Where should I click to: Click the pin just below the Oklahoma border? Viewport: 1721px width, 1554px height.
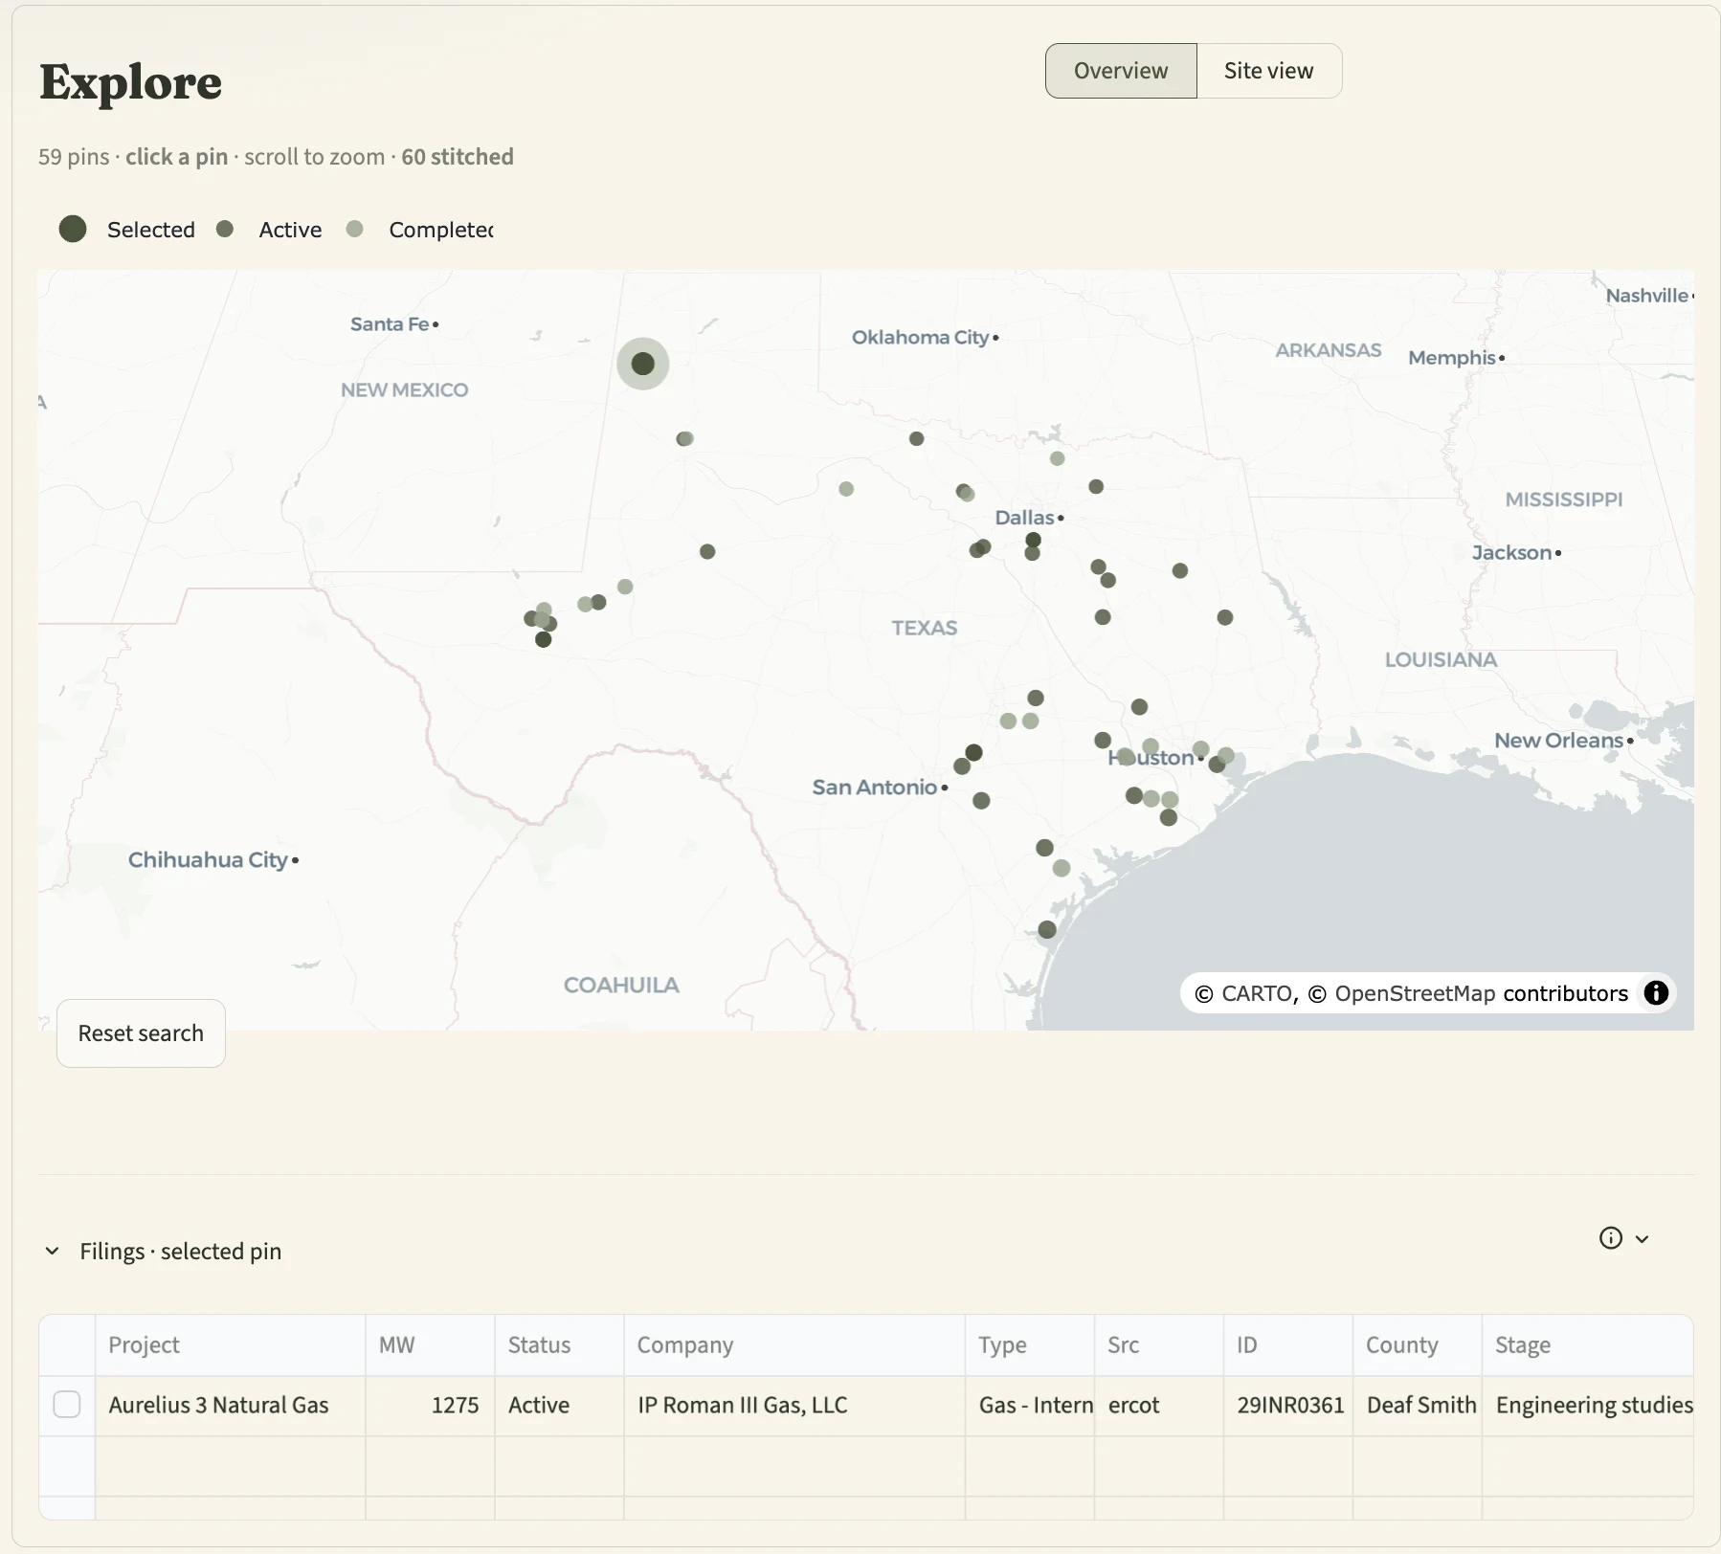point(917,439)
